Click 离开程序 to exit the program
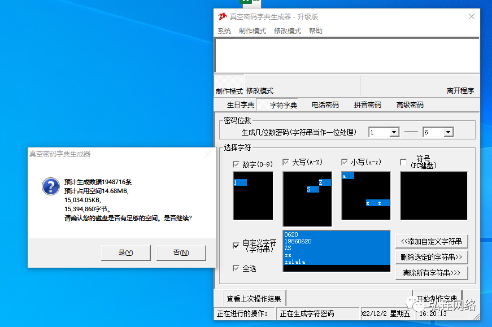Screen dimensions: 492x327 click(x=460, y=91)
